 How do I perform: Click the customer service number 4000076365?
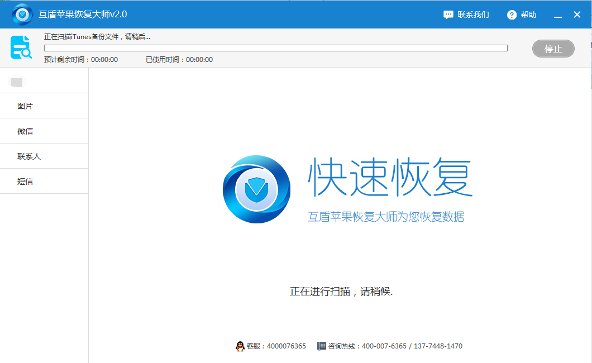coord(286,346)
